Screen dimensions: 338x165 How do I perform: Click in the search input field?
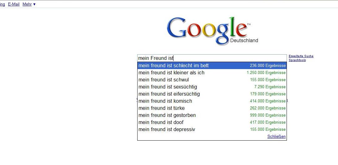pyautogui.click(x=212, y=58)
